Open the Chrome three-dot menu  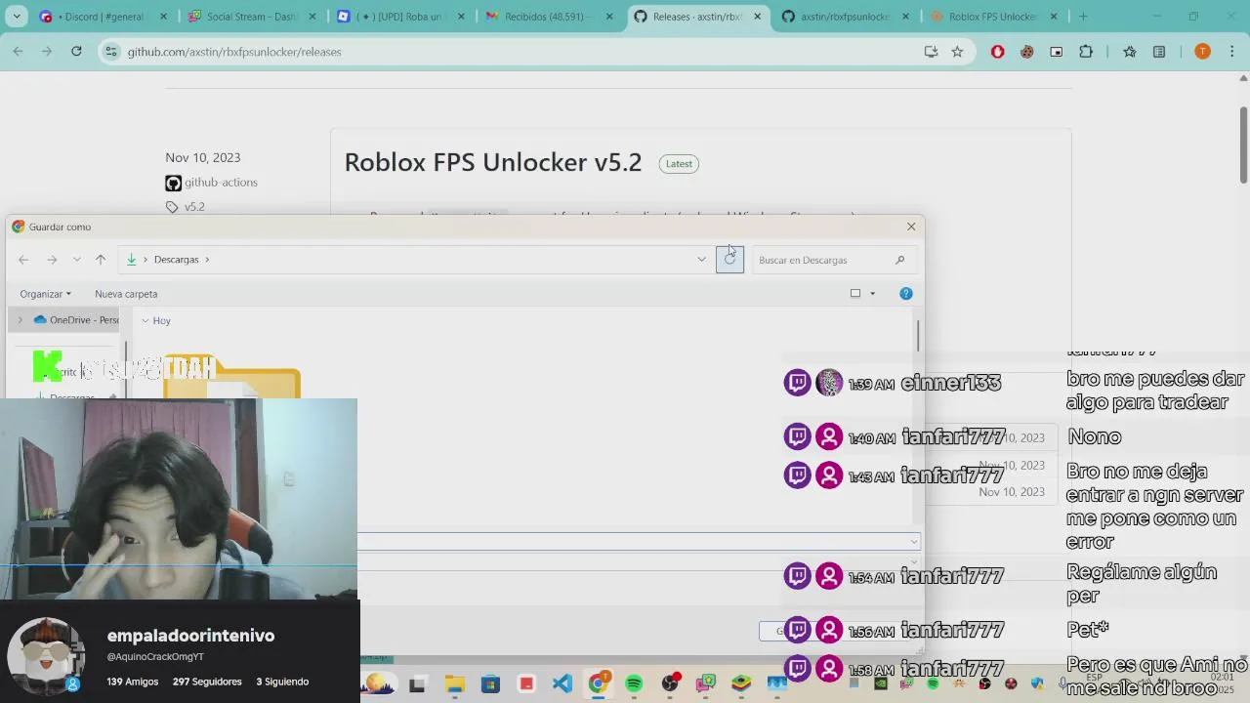(1232, 52)
